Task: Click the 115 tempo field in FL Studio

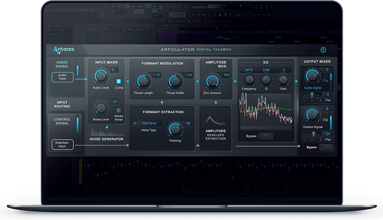Action: tap(139, 11)
